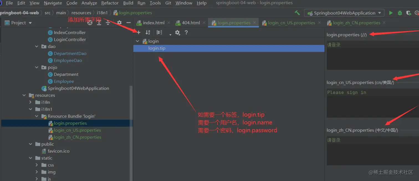This screenshot has width=419, height=181.
Task: Click group by prefixes icon in bundle editor toolbar
Action: tap(159, 32)
